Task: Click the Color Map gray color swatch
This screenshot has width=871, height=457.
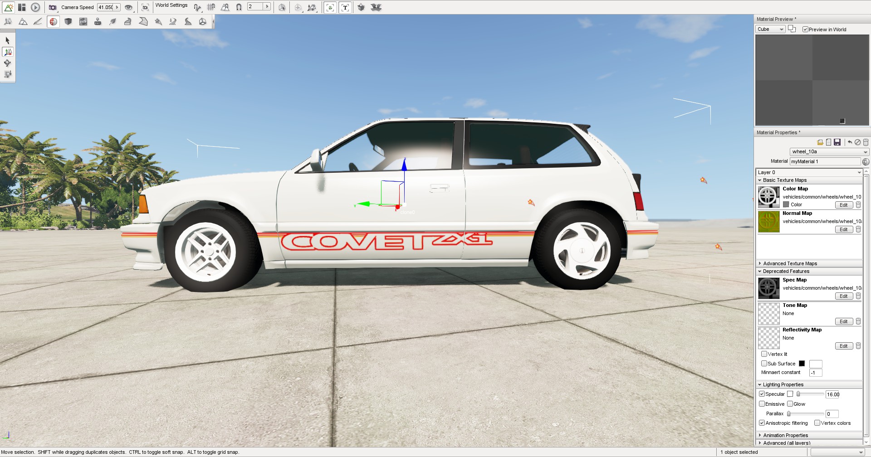Action: (x=786, y=204)
